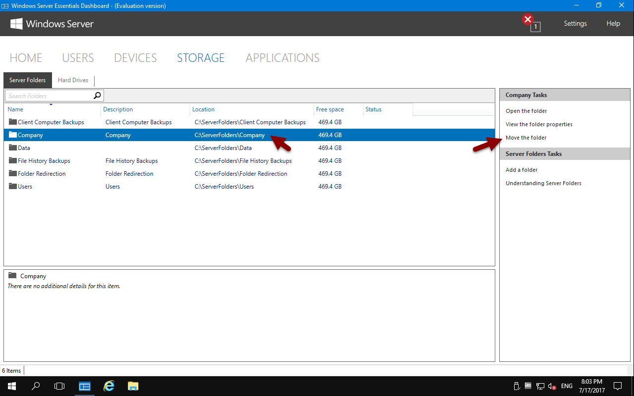Image resolution: width=634 pixels, height=396 pixels.
Task: Click Open the folder task
Action: [526, 111]
